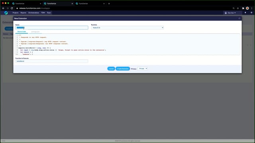Image resolution: width=255 pixels, height=143 pixels.
Task: Open the Orchestrations menu
Action: click(33, 13)
